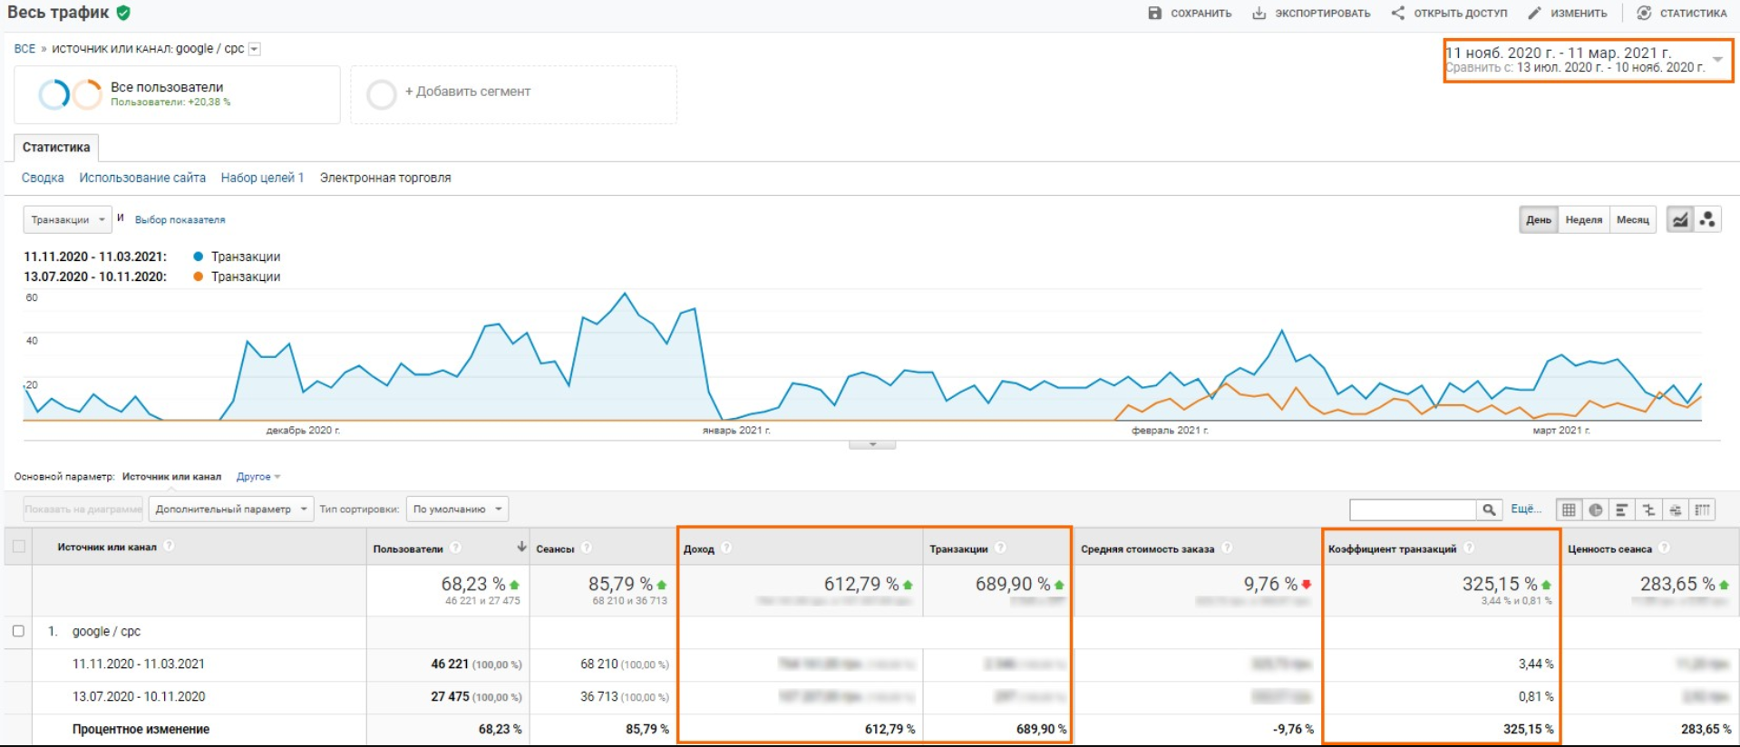This screenshot has width=1740, height=747.
Task: Click Показать на диаграмме button
Action: click(x=83, y=509)
